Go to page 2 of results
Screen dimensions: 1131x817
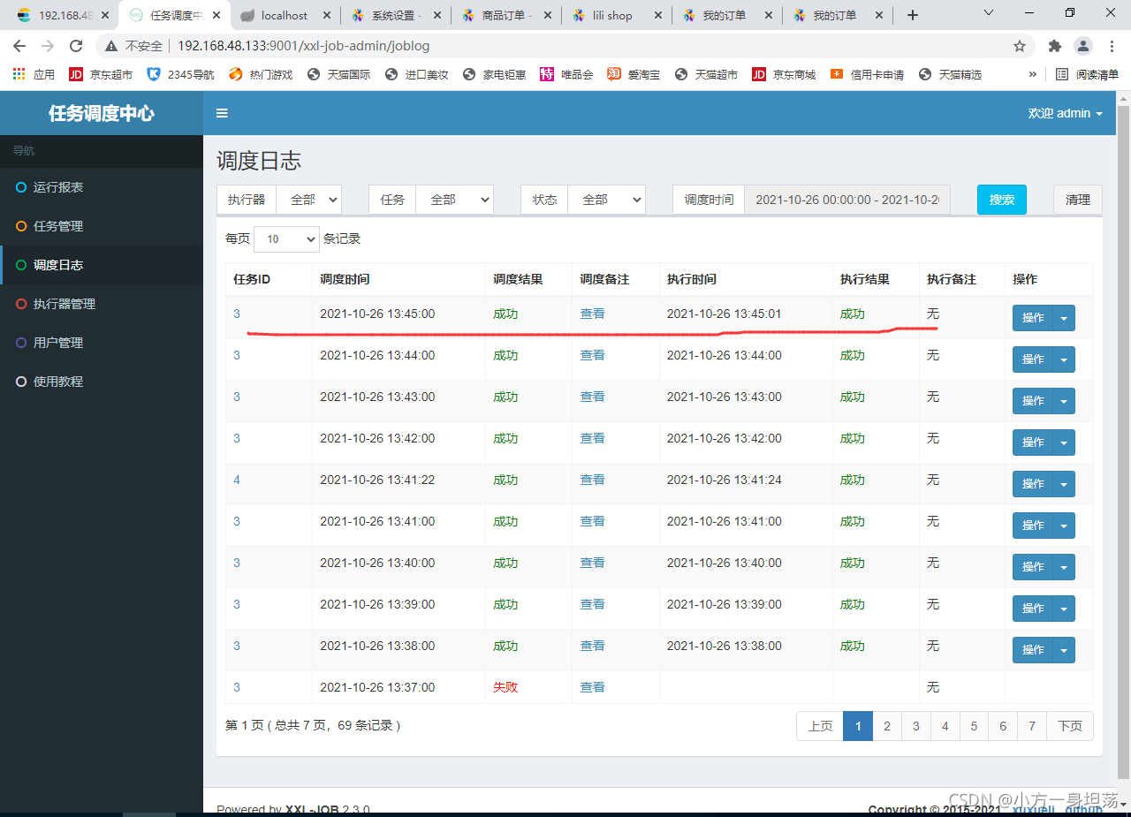pos(886,726)
